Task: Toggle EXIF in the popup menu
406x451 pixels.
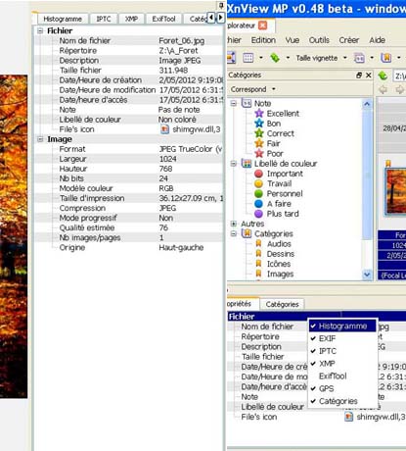Action: (342, 338)
